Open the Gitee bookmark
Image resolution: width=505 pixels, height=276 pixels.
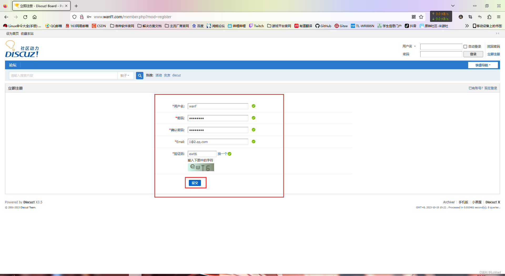click(x=341, y=26)
